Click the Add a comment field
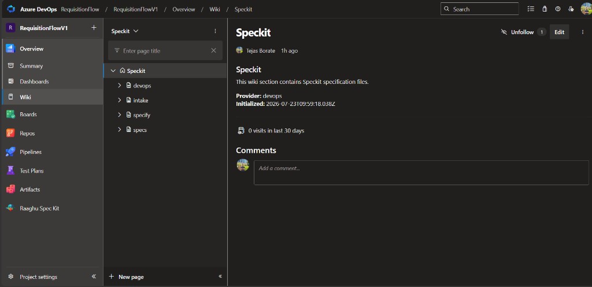The width and height of the screenshot is (592, 287). (421, 172)
